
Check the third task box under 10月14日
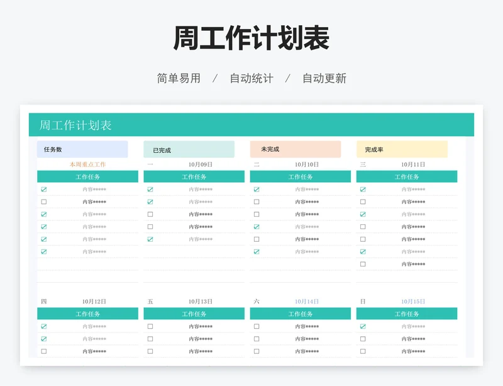point(257,351)
